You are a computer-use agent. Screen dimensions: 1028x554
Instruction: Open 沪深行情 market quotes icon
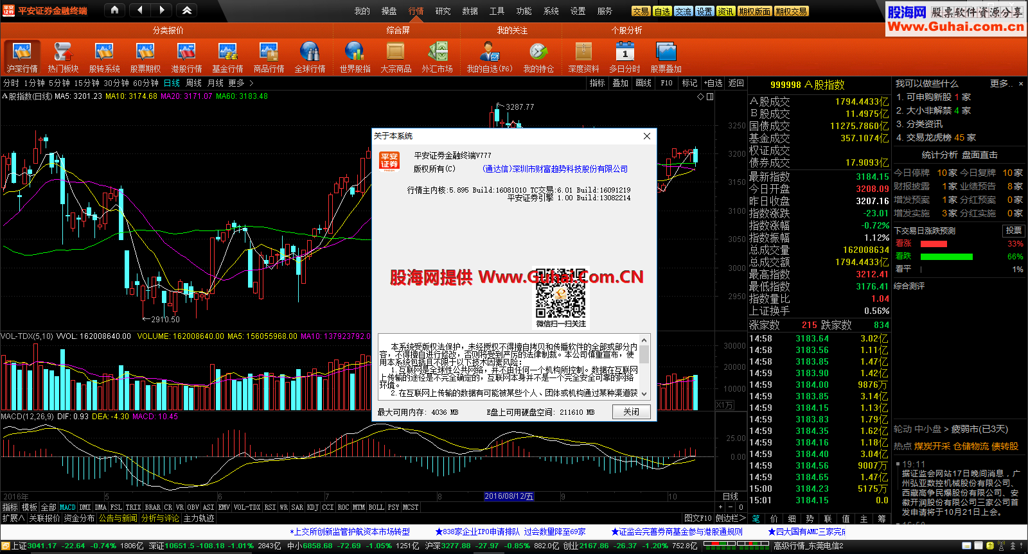click(x=22, y=57)
